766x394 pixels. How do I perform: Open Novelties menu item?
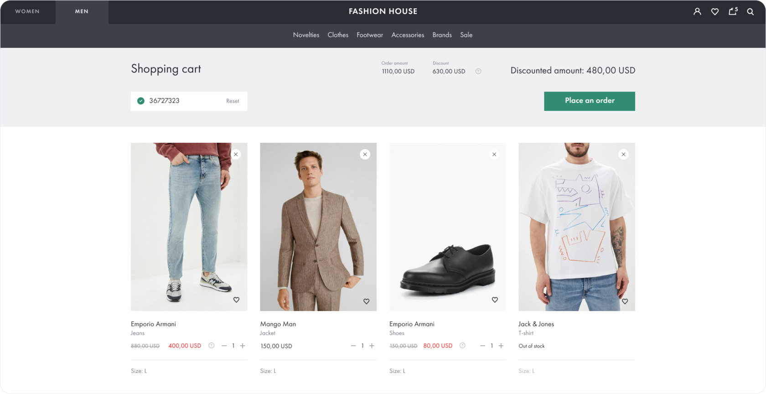(306, 35)
